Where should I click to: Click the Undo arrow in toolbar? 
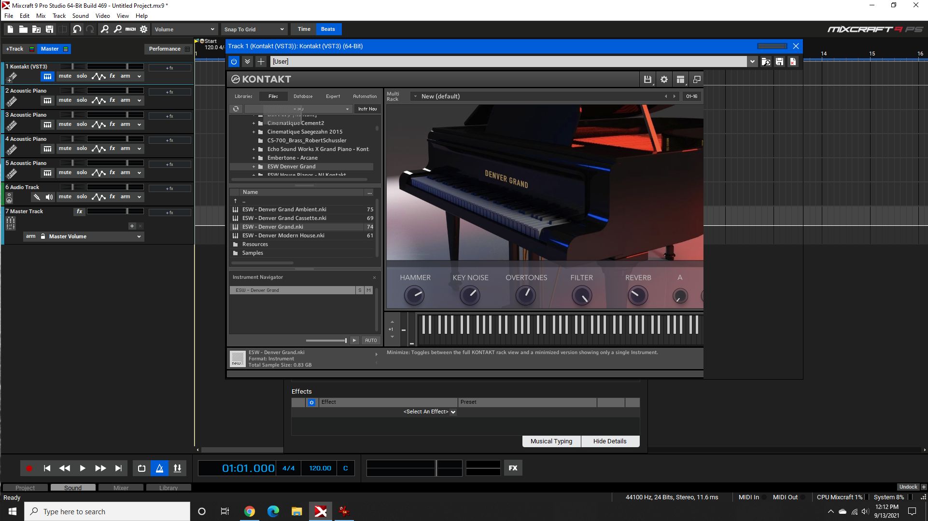point(77,29)
